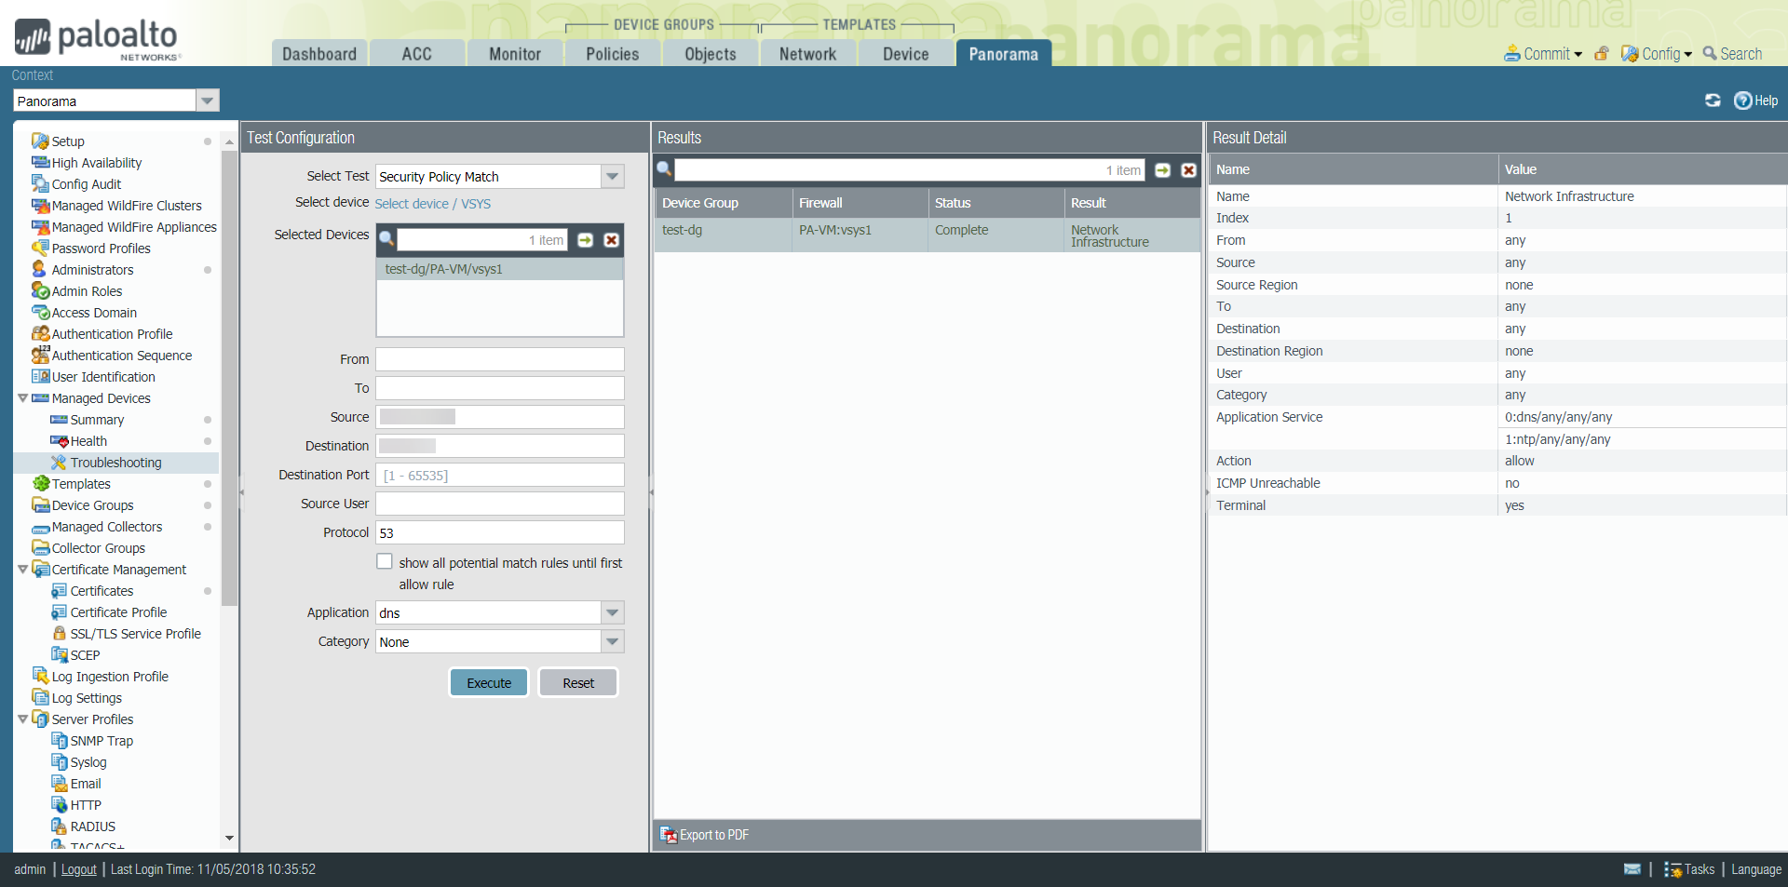Select the Network Infrastructure result row

pyautogui.click(x=928, y=235)
